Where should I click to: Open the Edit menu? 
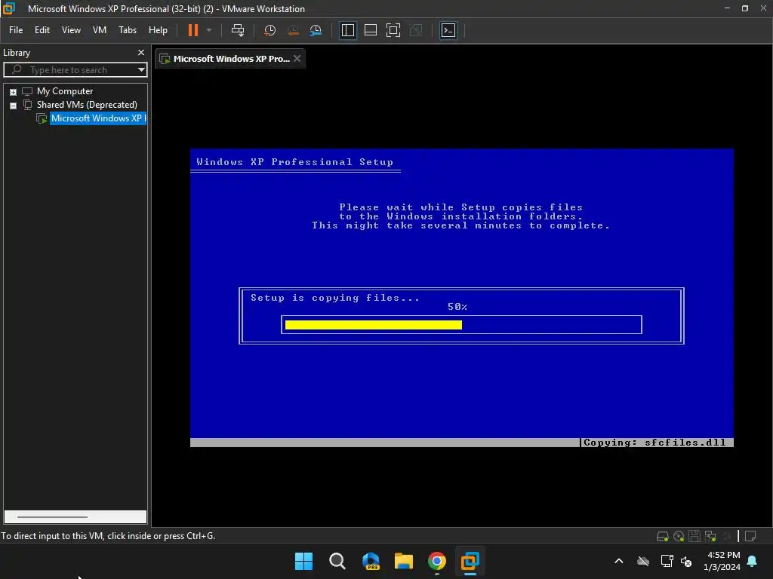pos(42,30)
